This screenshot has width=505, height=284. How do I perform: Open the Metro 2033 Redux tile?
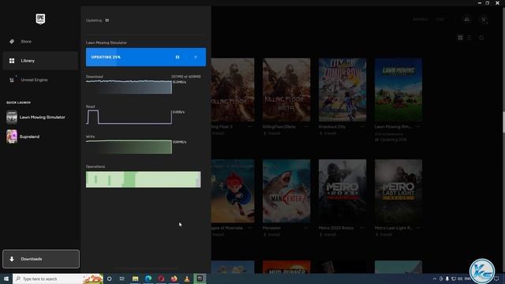coord(342,191)
